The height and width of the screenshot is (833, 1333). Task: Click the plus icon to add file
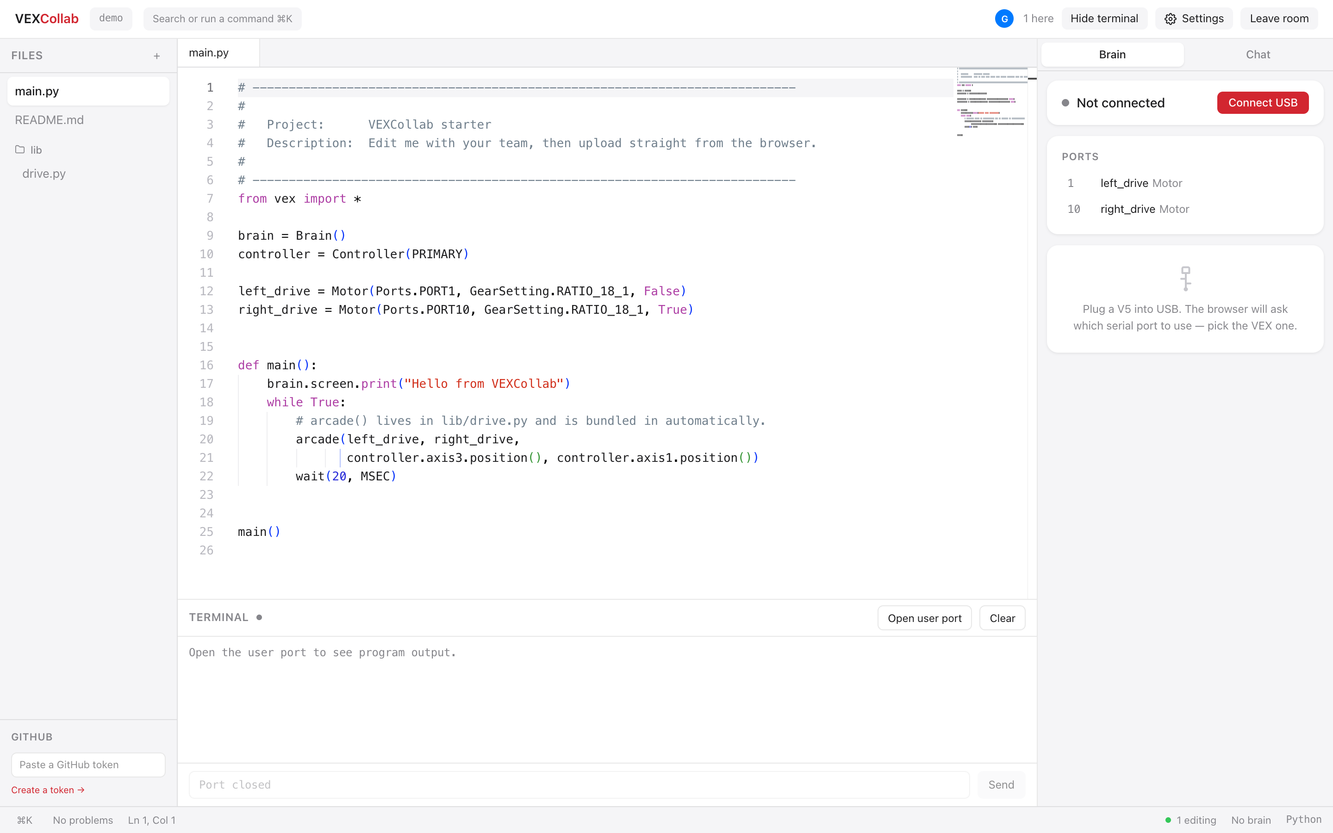(x=157, y=56)
